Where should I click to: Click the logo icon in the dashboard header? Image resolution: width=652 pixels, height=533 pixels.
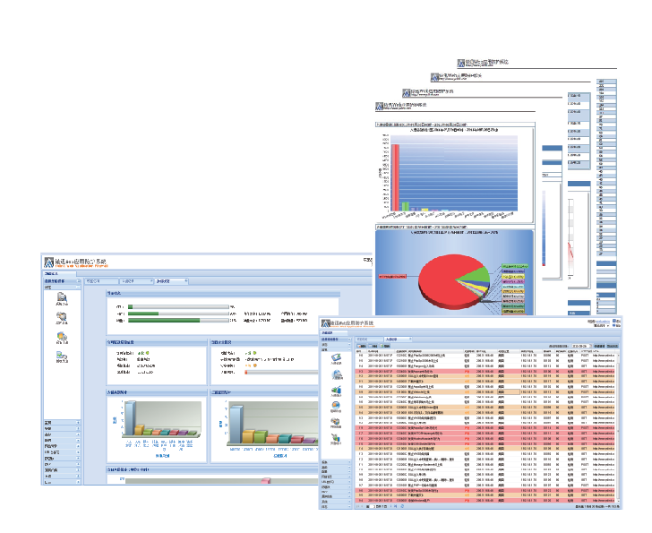pos(49,262)
